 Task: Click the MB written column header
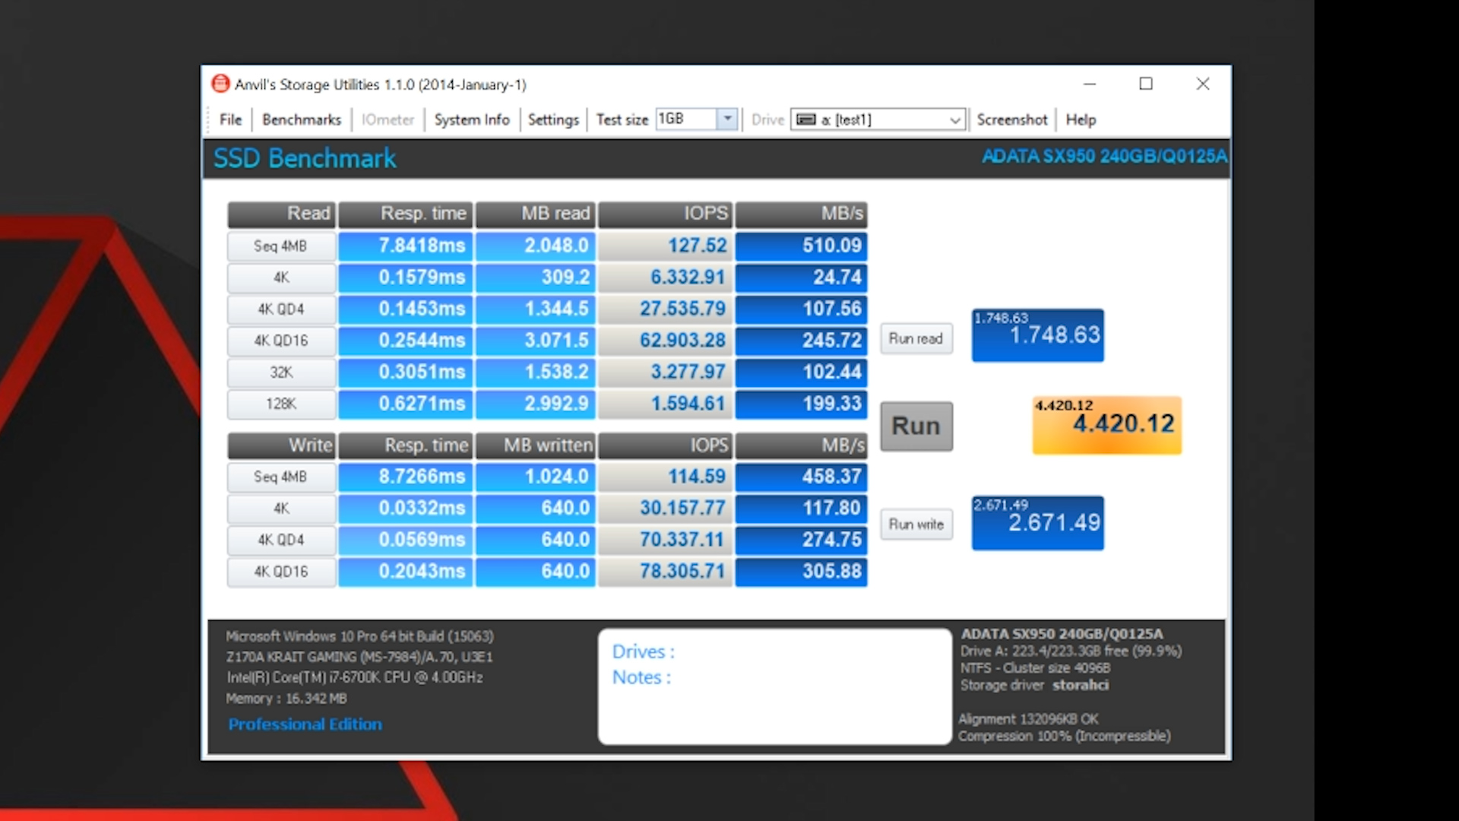click(535, 445)
